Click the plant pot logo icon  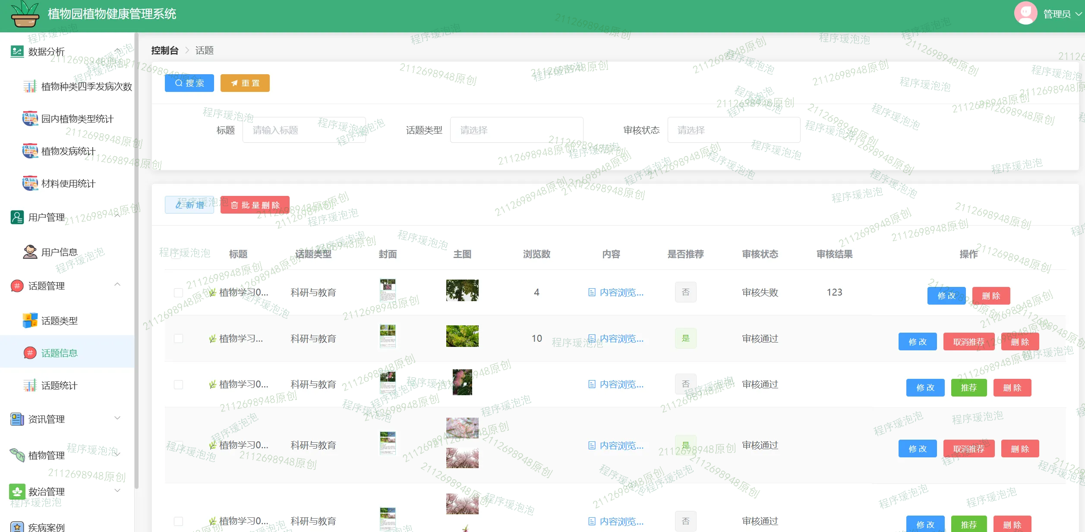25,14
